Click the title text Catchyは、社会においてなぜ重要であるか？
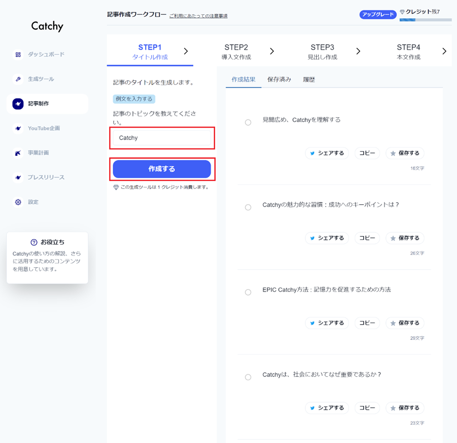Screen dimensions: 457x443 tap(322, 374)
